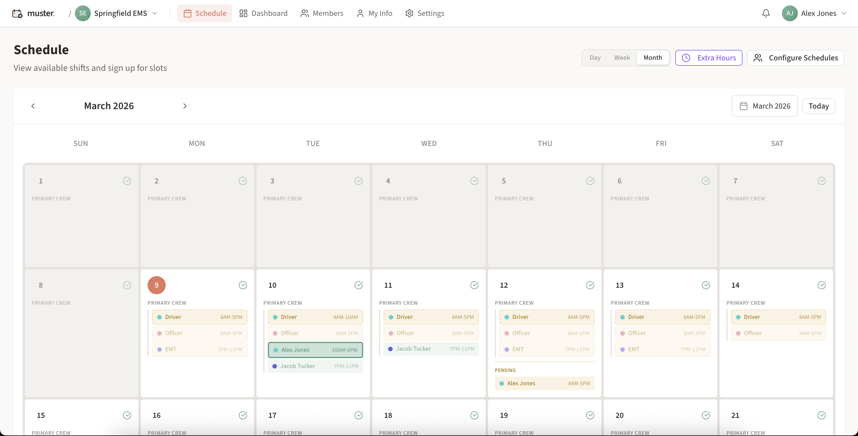Open the Settings tab
Screen dimensions: 858x436
(425, 13)
